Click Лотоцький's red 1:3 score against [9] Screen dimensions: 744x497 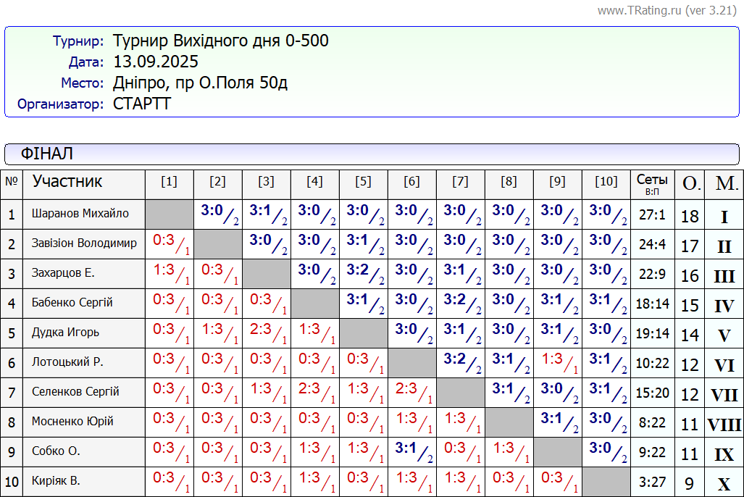coord(554,360)
